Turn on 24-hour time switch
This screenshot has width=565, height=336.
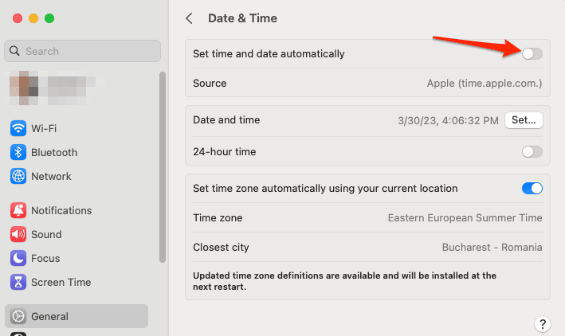coord(532,151)
